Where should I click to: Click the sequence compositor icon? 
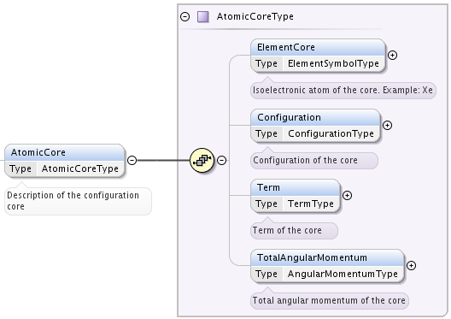point(202,161)
